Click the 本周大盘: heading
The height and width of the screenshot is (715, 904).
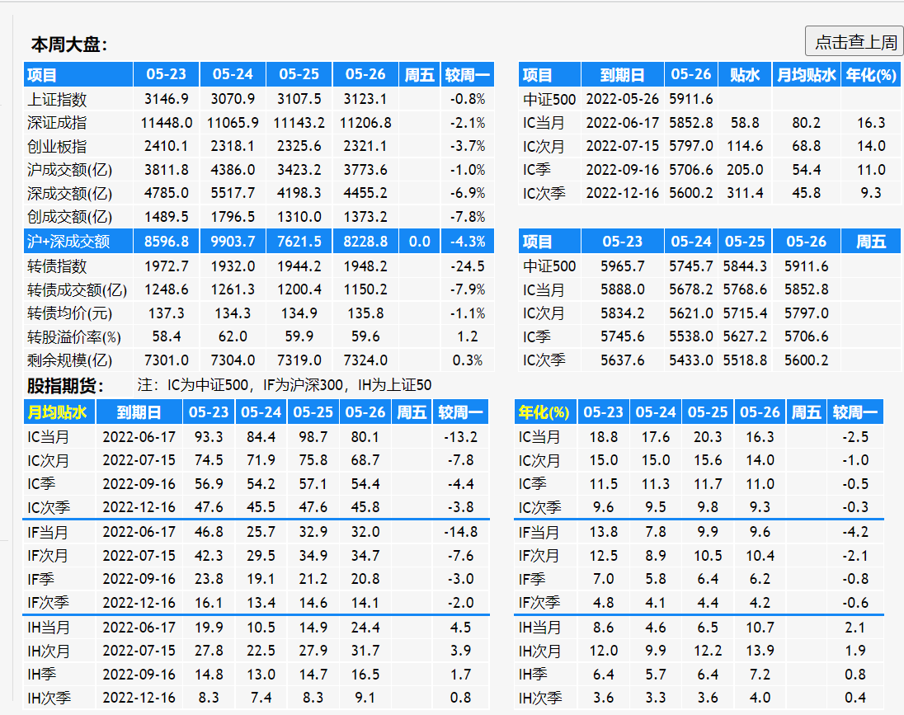[69, 45]
